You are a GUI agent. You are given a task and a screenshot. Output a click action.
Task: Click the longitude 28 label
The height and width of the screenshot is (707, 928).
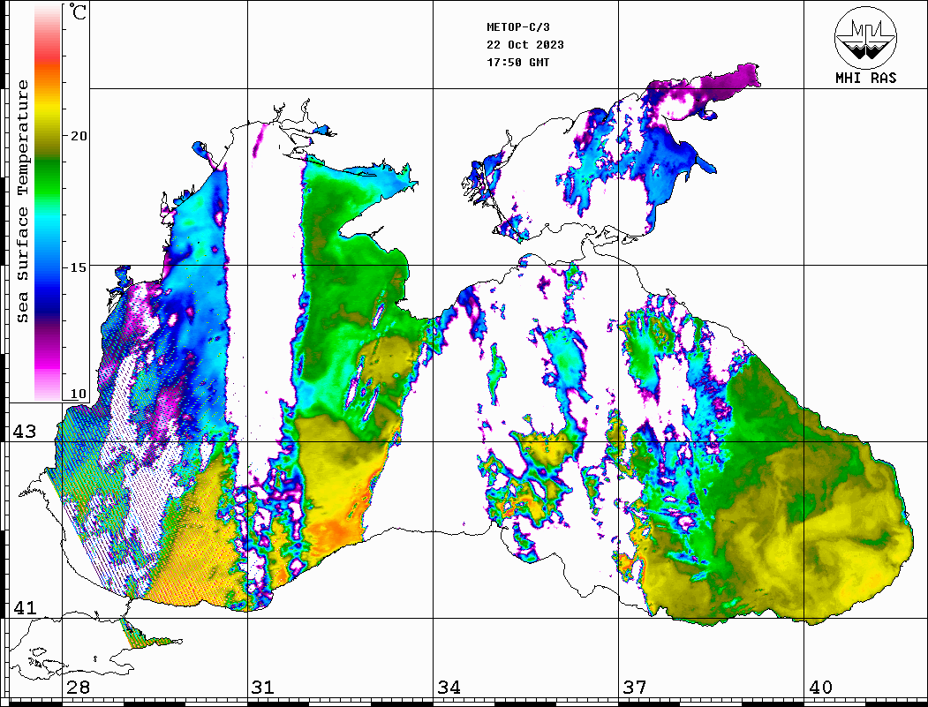click(x=78, y=688)
